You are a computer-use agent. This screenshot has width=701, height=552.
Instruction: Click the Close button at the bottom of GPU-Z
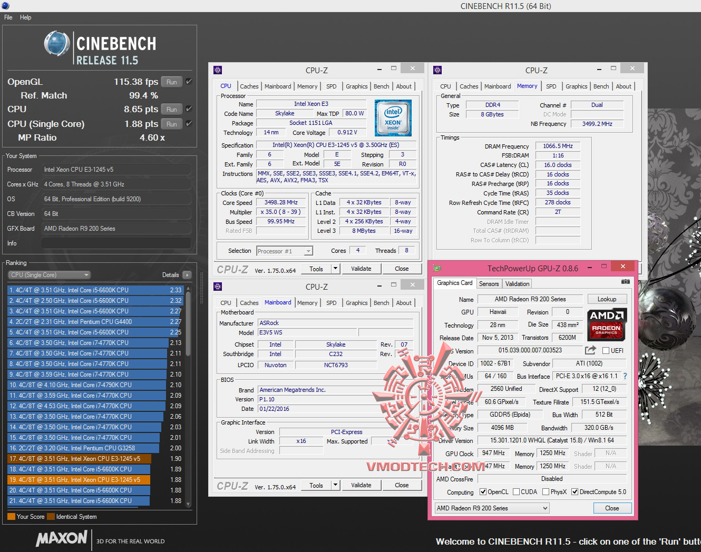(x=612, y=508)
